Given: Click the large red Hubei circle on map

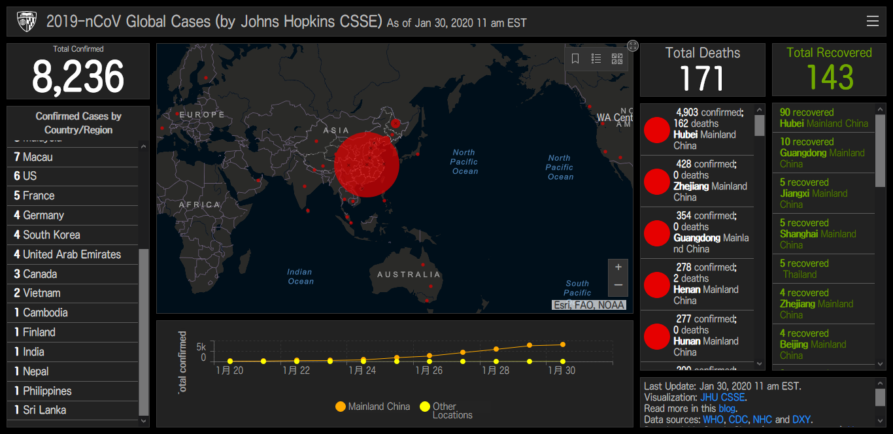Looking at the screenshot, I should [x=367, y=164].
